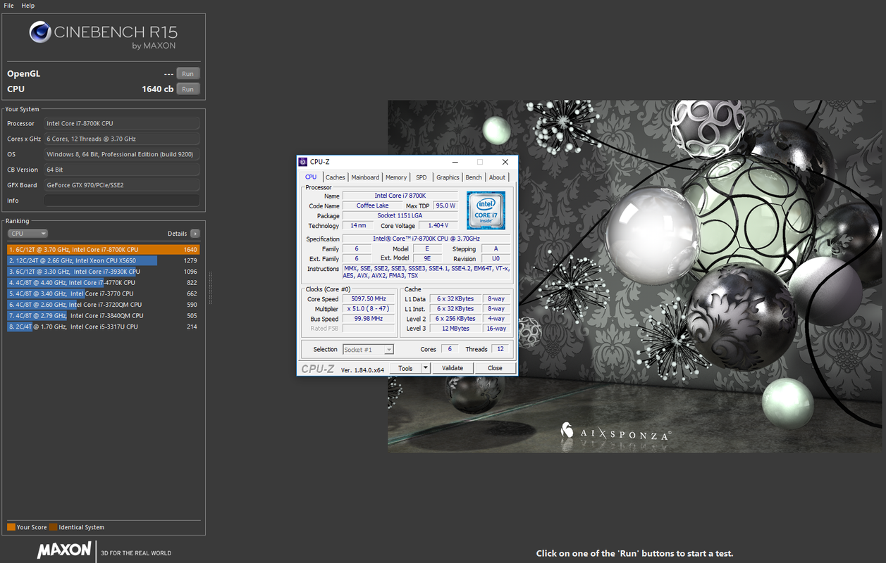886x563 pixels.
Task: Select ranking row Intel Core i7-3840QM CPU
Action: pos(103,315)
